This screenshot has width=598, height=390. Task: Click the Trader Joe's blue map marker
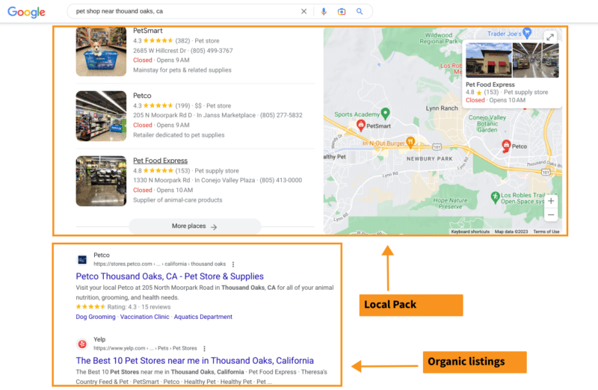[x=527, y=33]
